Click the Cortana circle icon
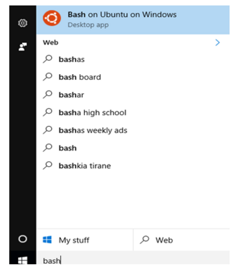241x273 pixels. click(23, 239)
